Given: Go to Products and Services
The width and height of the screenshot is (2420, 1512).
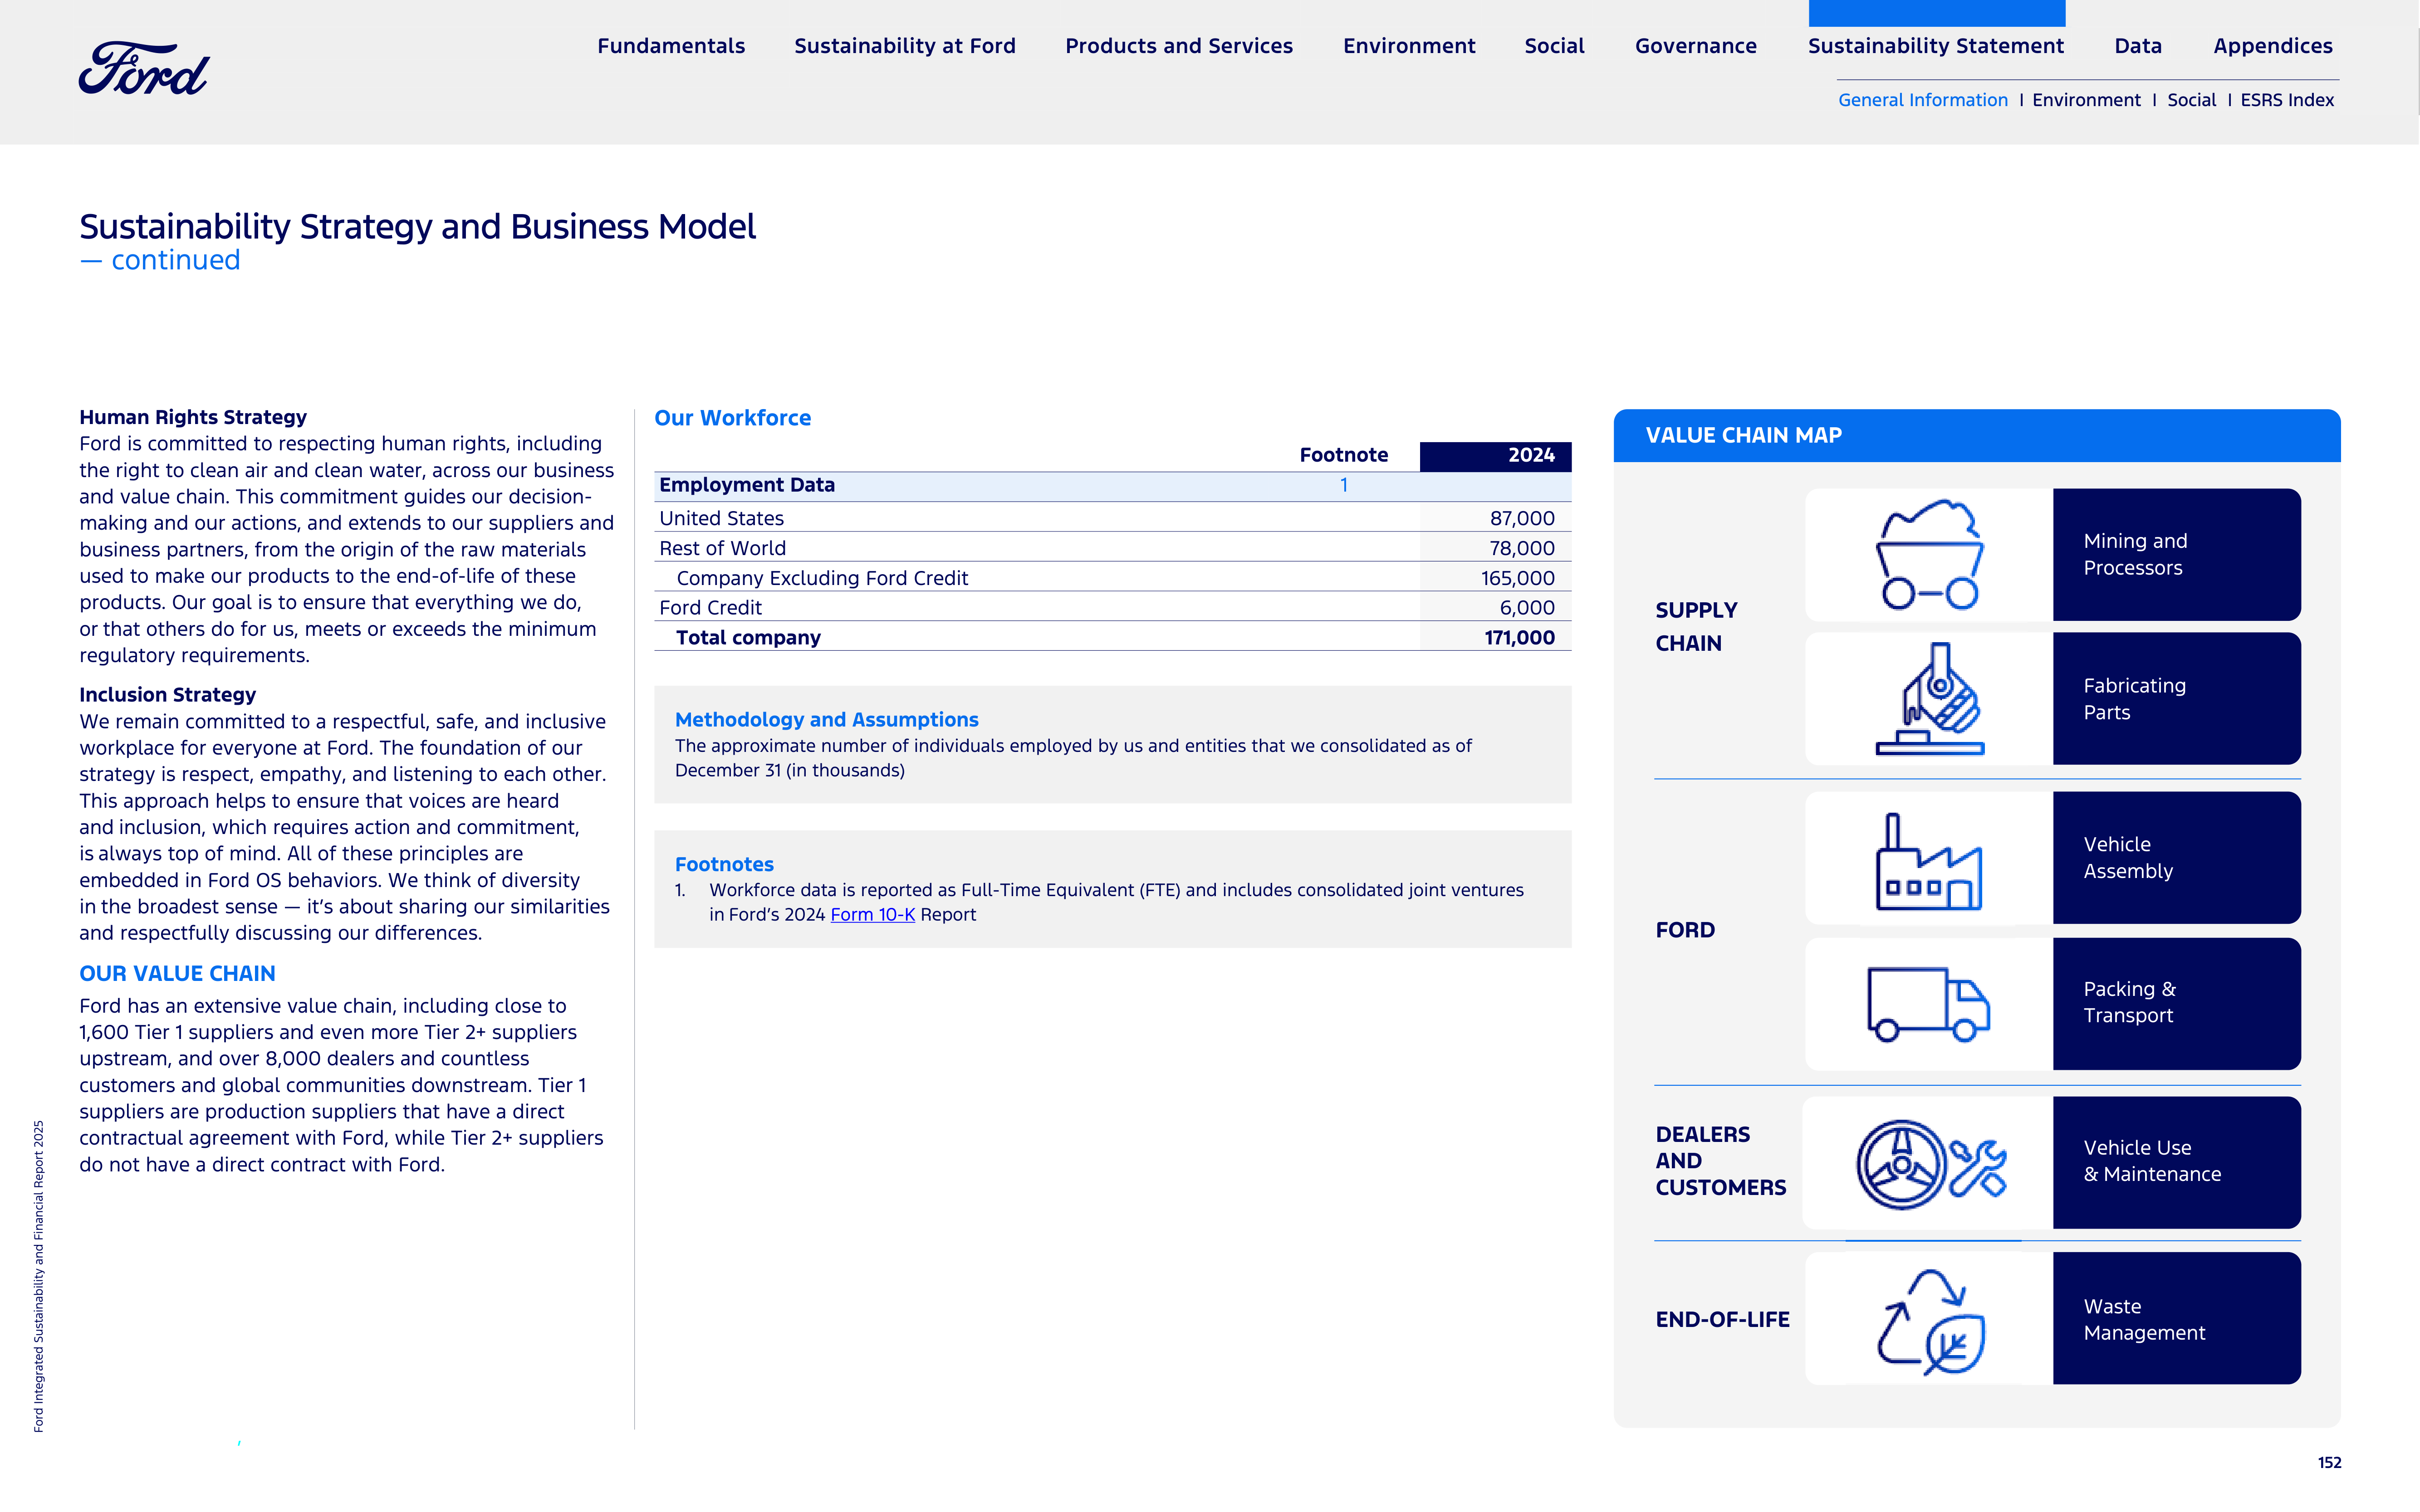Looking at the screenshot, I should pos(1179,46).
